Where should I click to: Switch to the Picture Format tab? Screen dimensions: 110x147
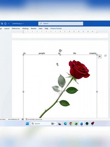click(x=56, y=29)
